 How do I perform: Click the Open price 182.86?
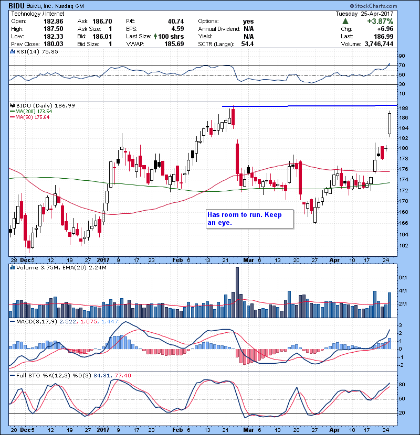[x=54, y=21]
